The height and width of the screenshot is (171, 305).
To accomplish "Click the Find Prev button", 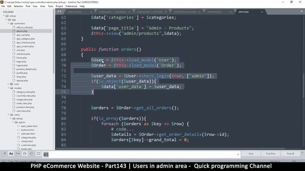I will point(271,154).
